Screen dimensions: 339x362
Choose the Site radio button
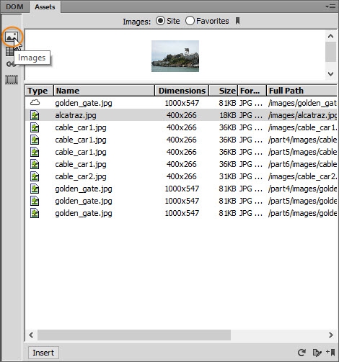tap(160, 21)
